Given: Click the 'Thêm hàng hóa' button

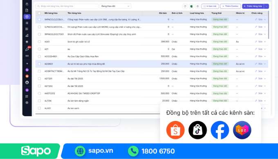Looking at the screenshot, I should click(253, 6).
